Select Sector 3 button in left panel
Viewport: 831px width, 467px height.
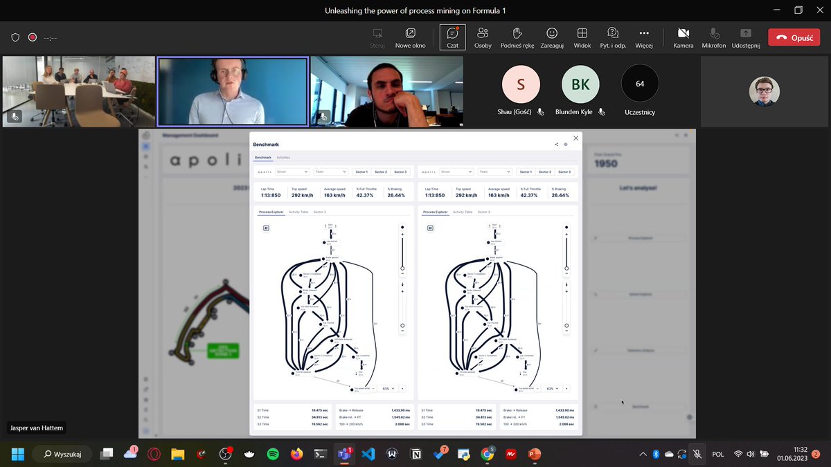tap(400, 172)
